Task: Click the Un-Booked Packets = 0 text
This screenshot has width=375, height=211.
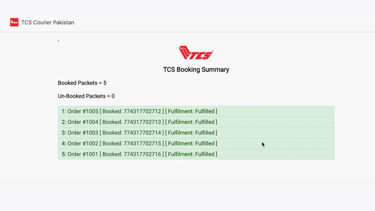Action: coord(86,96)
